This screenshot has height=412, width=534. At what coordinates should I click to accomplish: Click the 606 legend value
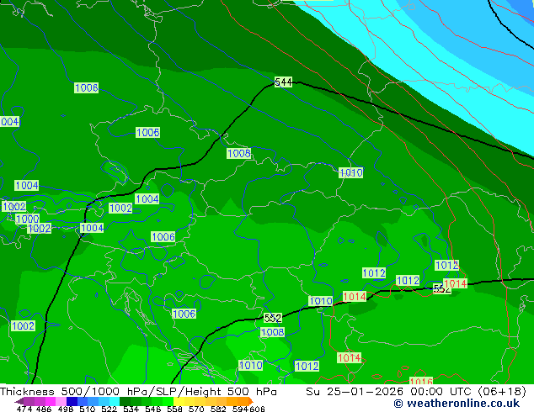coord(256,409)
